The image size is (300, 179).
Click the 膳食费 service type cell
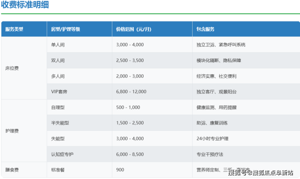pyautogui.click(x=12, y=170)
